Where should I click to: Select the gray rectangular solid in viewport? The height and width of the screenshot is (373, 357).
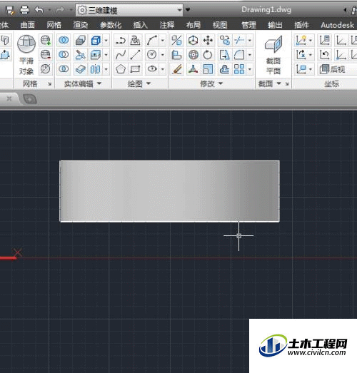[169, 191]
